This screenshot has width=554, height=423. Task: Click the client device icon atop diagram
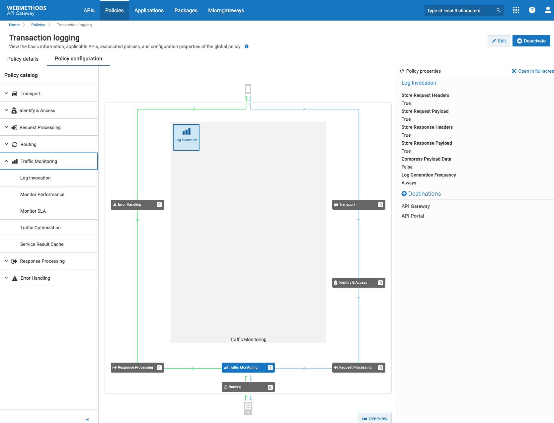pos(248,89)
